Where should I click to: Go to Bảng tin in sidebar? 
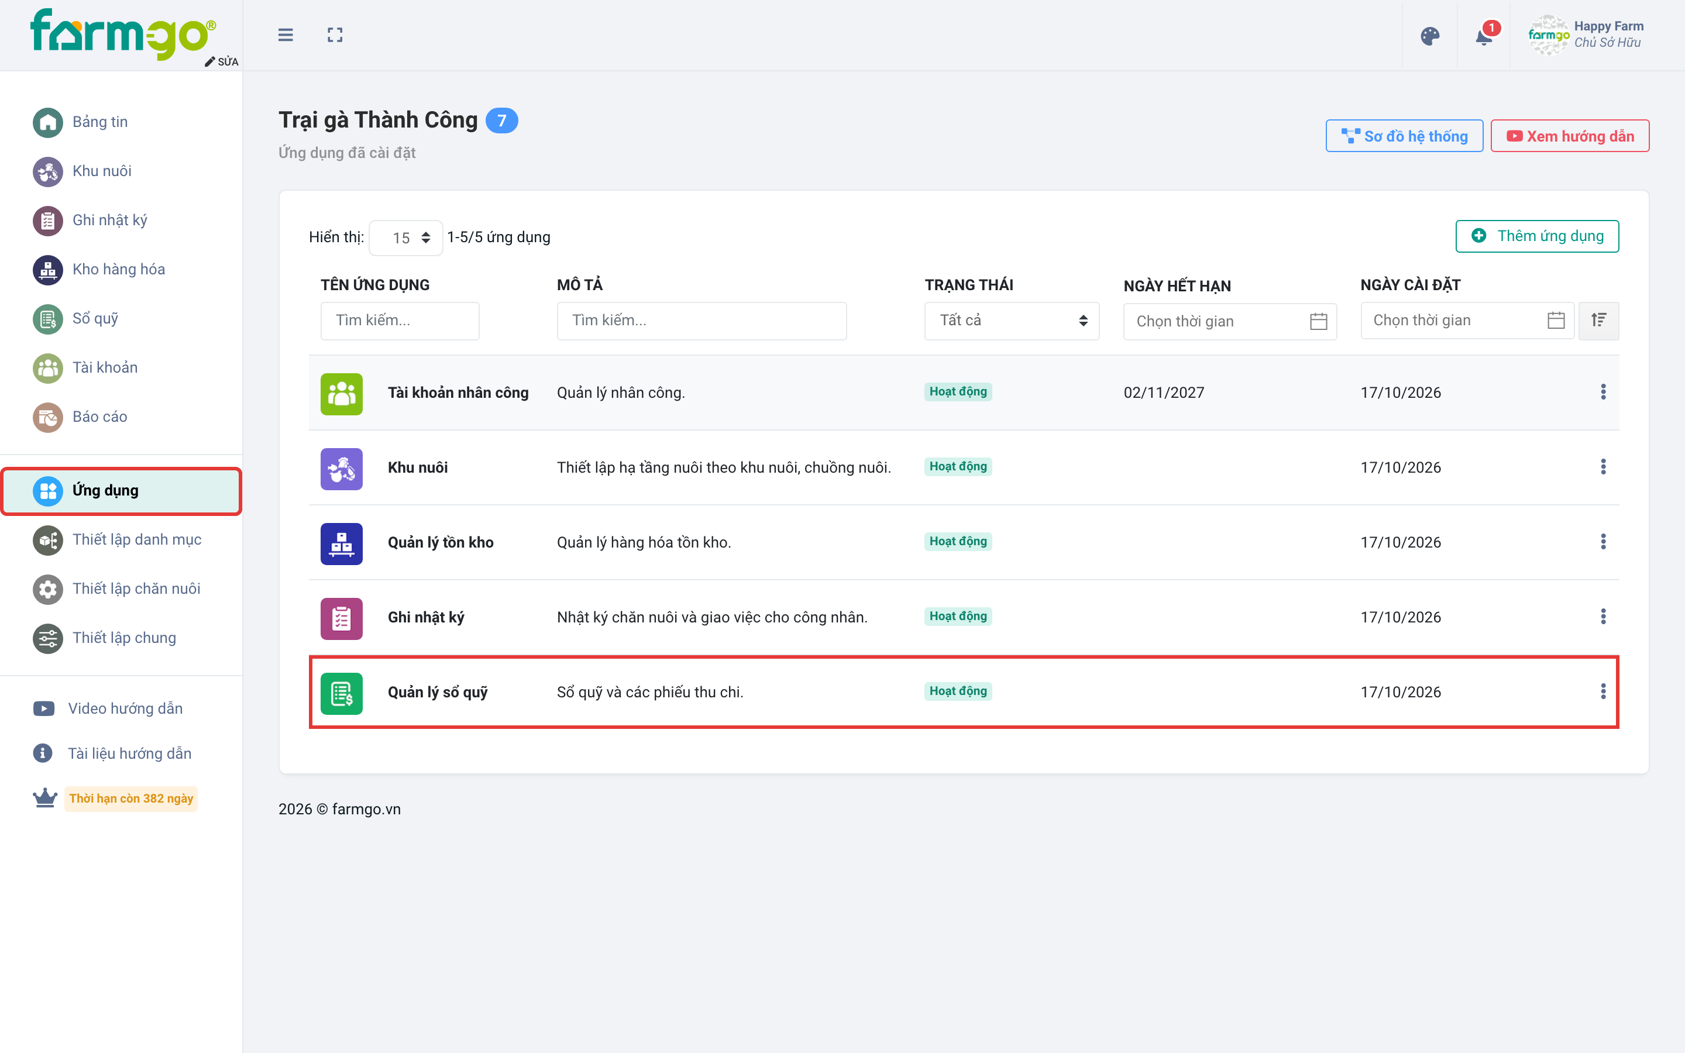[x=81, y=123]
